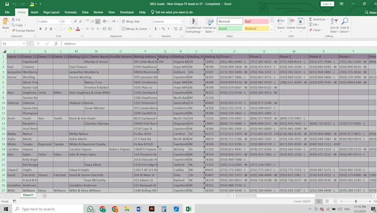Switch to Page Layout view
This screenshot has height=213, width=377.
click(327, 201)
